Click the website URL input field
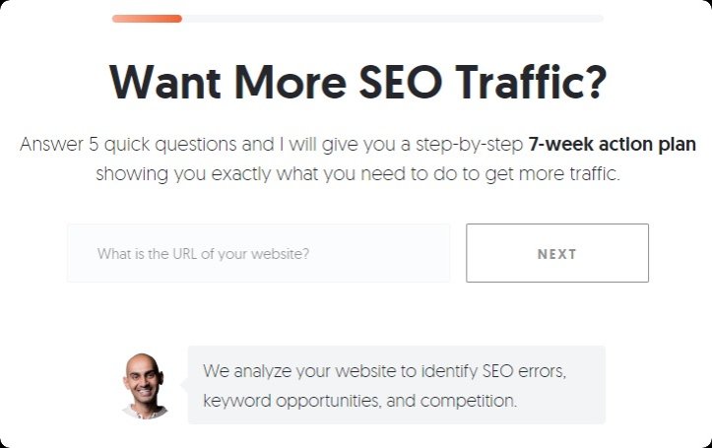This screenshot has width=712, height=448. [x=258, y=253]
